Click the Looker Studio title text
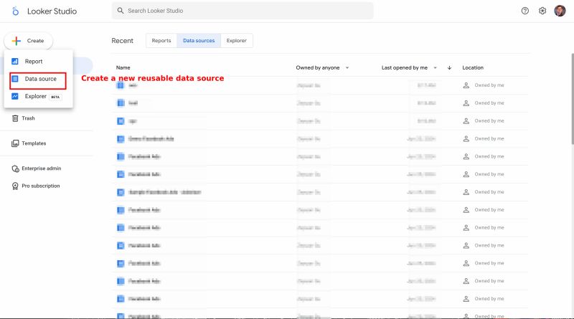The image size is (574, 319). pos(52,11)
